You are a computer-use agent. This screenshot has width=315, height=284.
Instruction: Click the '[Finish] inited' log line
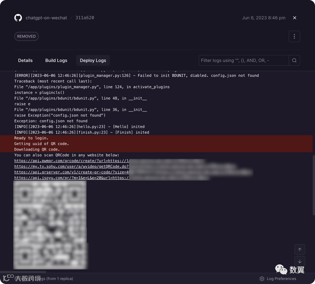82,132
